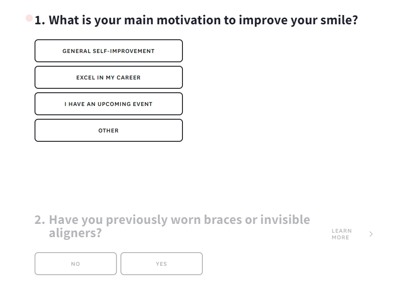Mark self-improvement as your main motivation
399x295 pixels.
pyautogui.click(x=108, y=51)
